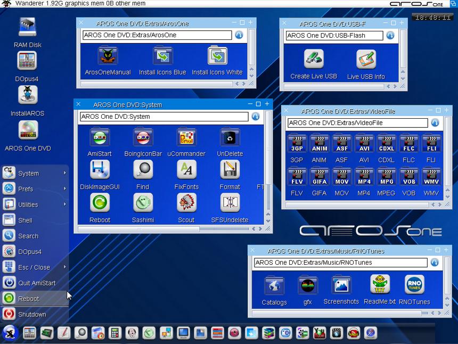
Task: Open the calculator icon in bottom dock
Action: coord(115,333)
